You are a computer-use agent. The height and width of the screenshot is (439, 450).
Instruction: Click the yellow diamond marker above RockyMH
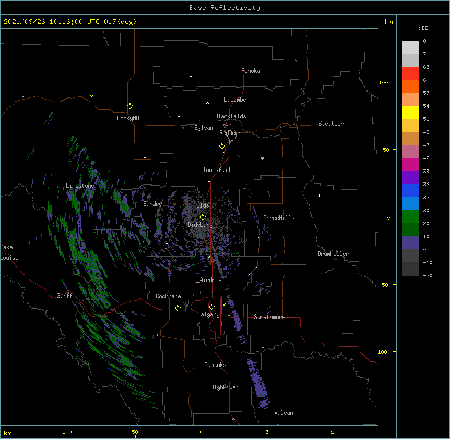[x=130, y=106]
